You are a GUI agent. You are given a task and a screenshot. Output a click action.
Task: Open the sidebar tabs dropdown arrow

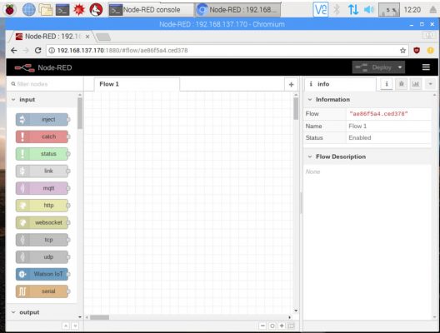coord(430,84)
